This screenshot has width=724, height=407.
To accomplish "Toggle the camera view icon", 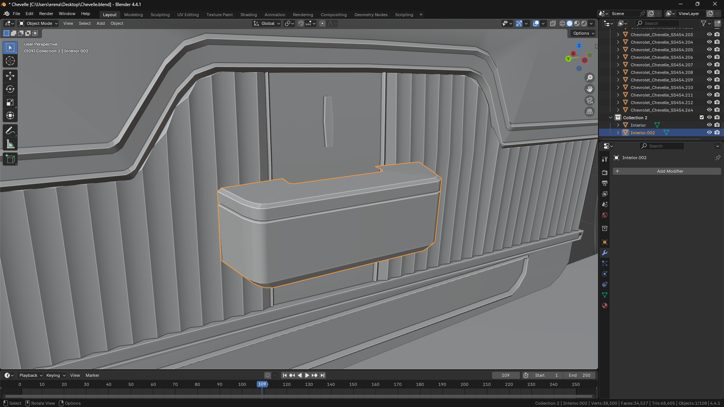I will (590, 100).
